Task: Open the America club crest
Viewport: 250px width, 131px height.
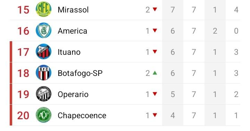Action: coord(43,30)
